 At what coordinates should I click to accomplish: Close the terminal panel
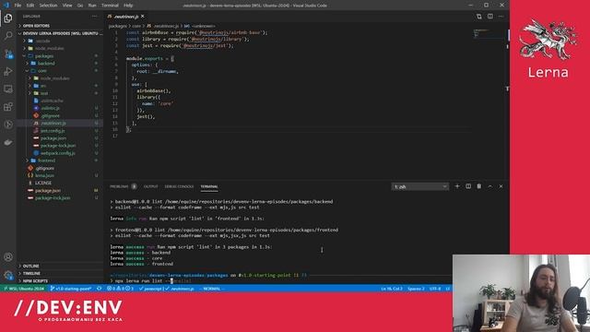pyautogui.click(x=501, y=186)
